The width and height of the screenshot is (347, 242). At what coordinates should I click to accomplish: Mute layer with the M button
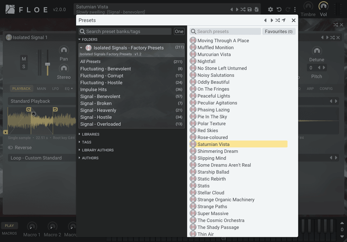click(24, 59)
